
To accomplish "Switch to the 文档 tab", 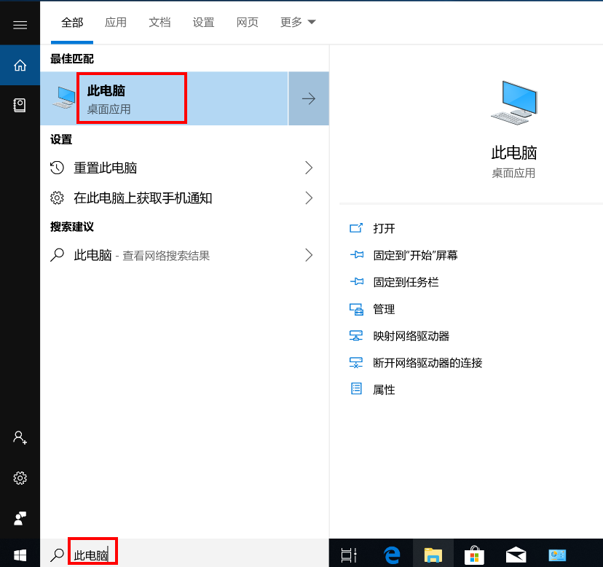I will [159, 23].
